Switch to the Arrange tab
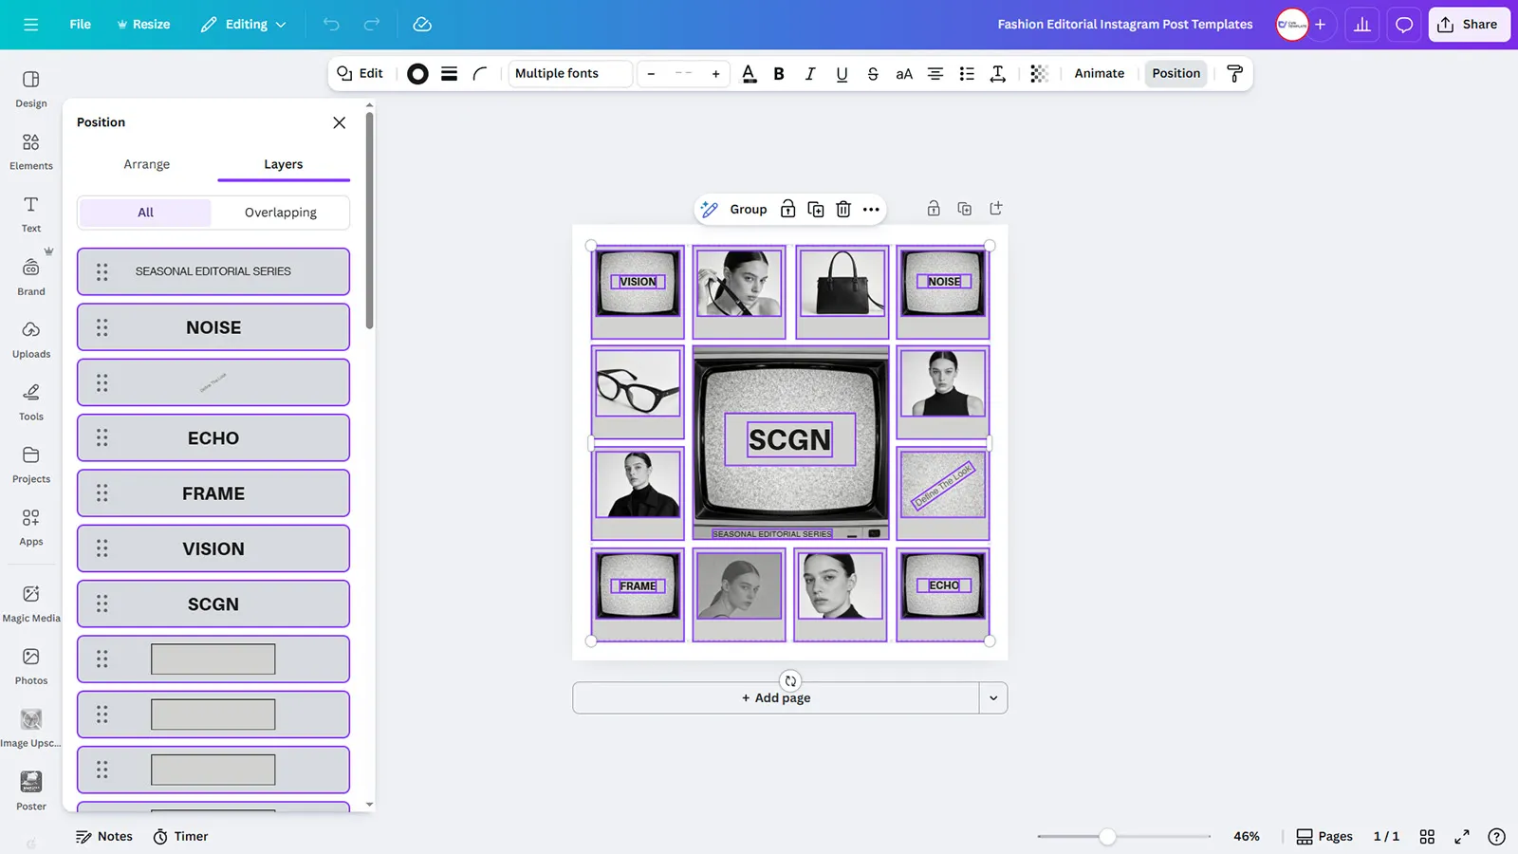 146,164
